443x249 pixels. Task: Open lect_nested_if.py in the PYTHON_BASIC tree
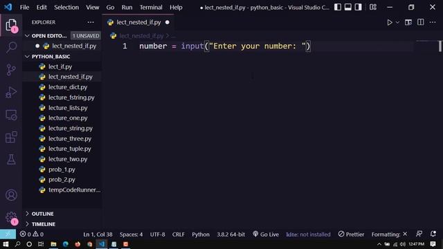coord(71,77)
